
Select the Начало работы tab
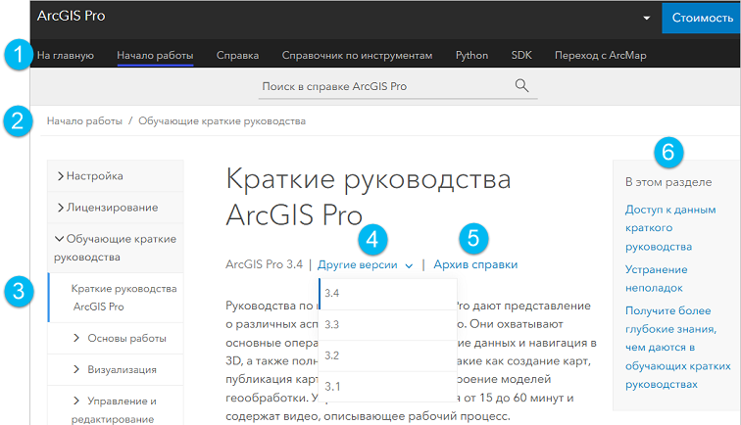155,55
